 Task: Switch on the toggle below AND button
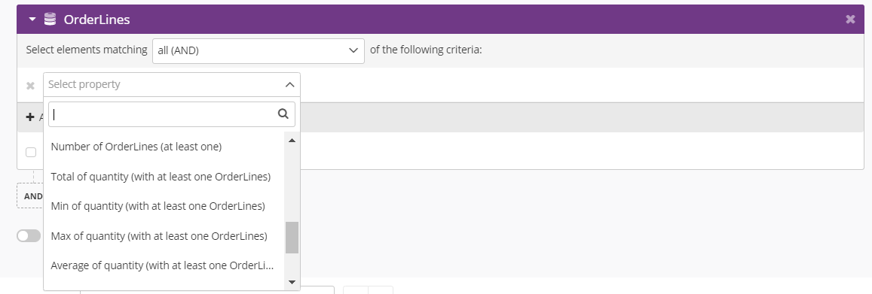(29, 236)
